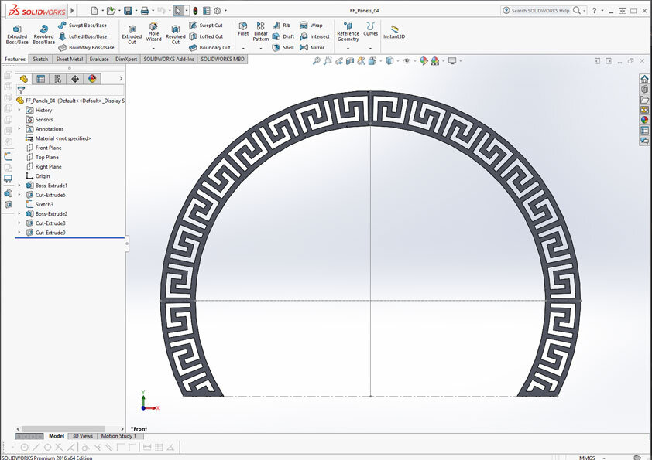The width and height of the screenshot is (652, 460).
Task: Select Material <not specified> entry
Action: 58,138
